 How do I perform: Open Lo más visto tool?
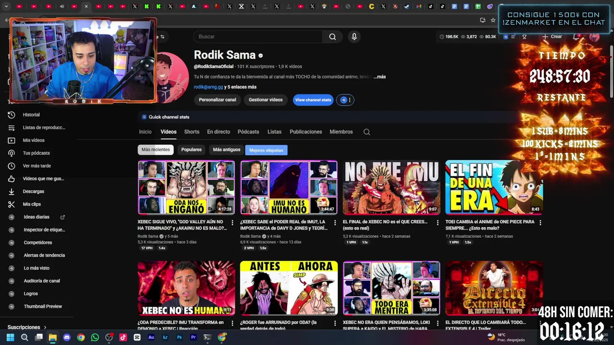(x=36, y=268)
